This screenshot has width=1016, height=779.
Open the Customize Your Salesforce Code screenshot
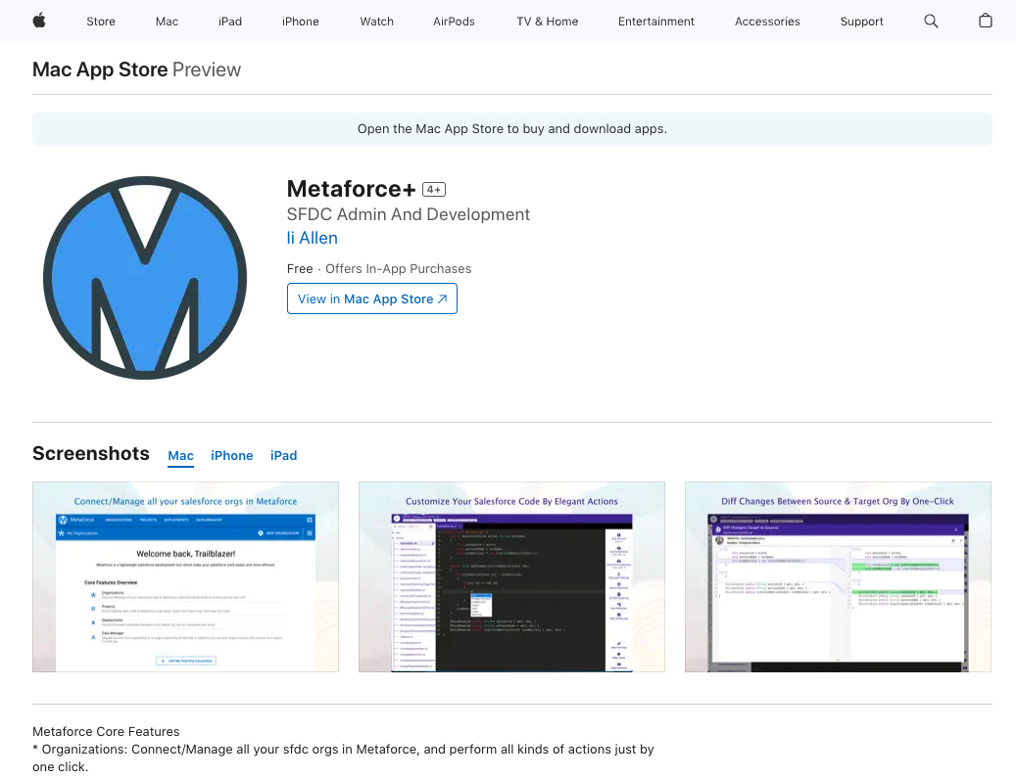511,576
